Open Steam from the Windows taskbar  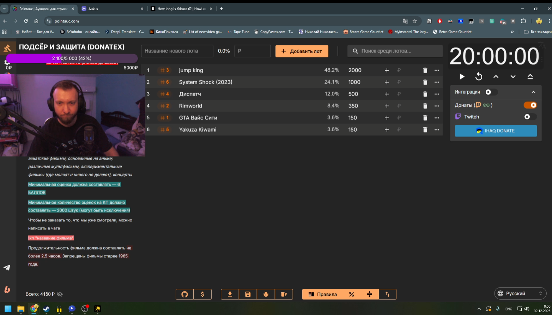46,309
